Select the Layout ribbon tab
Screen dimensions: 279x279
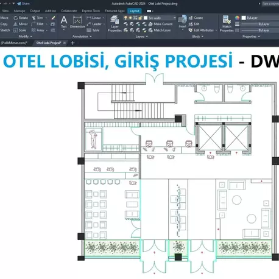point(135,11)
